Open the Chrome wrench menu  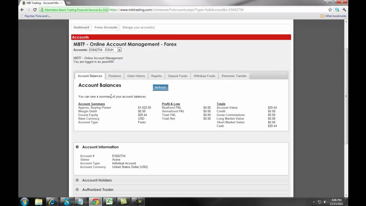point(344,10)
